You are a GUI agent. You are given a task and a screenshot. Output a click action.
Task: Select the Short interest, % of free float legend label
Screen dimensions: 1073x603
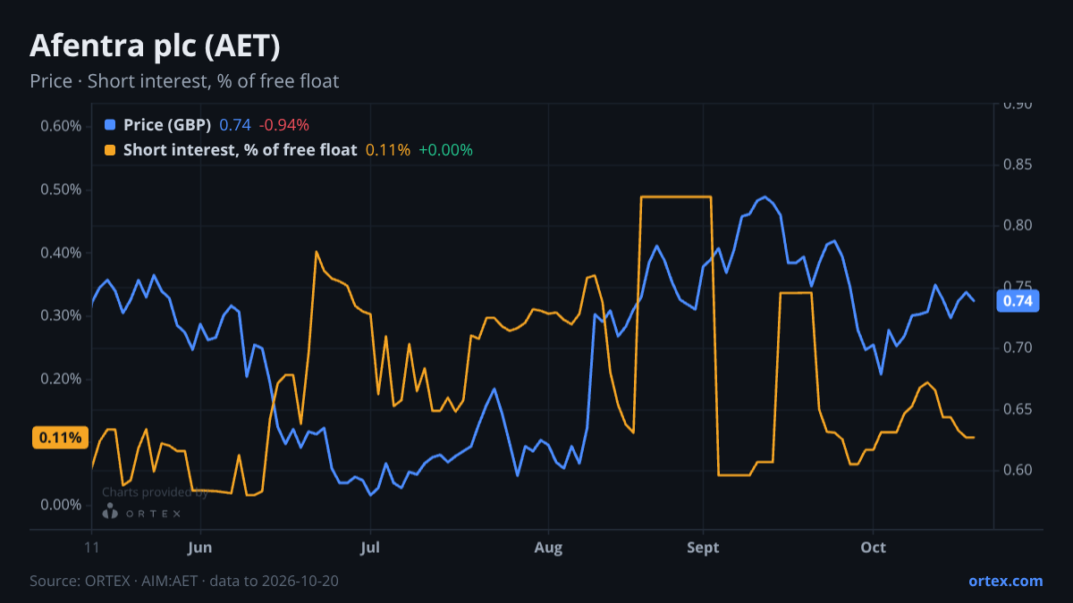(240, 150)
